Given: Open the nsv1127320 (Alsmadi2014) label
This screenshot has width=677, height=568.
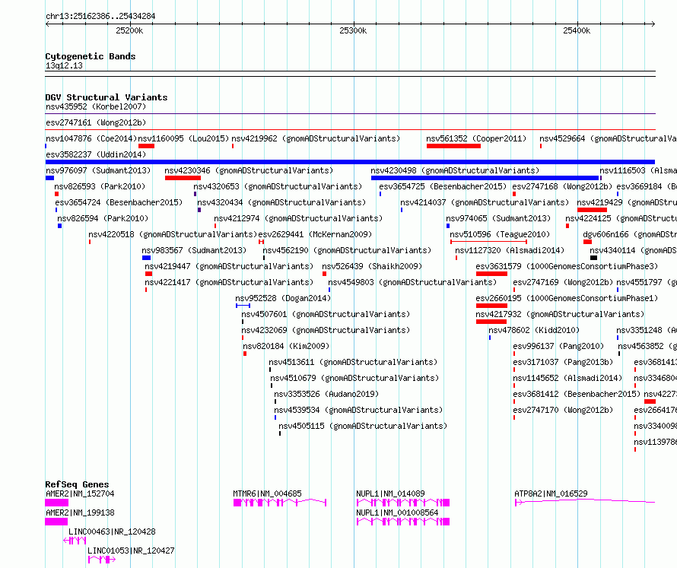Looking at the screenshot, I should (x=510, y=250).
